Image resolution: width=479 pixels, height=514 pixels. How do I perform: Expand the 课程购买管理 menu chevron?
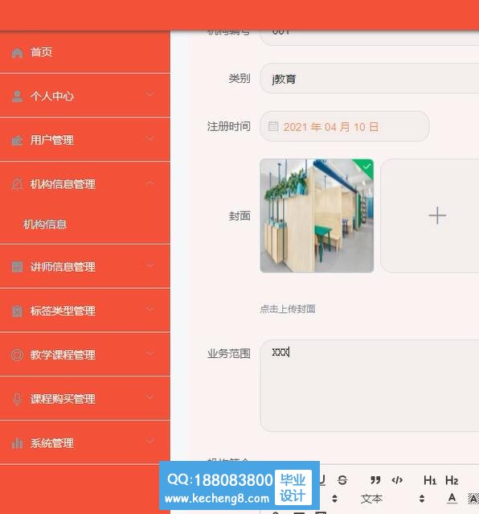[x=149, y=397]
